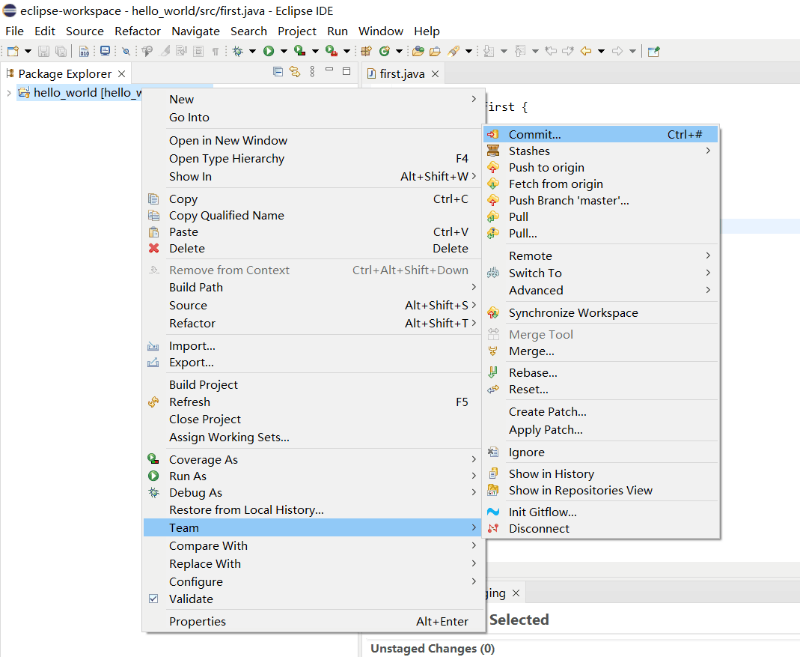Open the File menu
This screenshot has width=800, height=657.
pyautogui.click(x=14, y=31)
